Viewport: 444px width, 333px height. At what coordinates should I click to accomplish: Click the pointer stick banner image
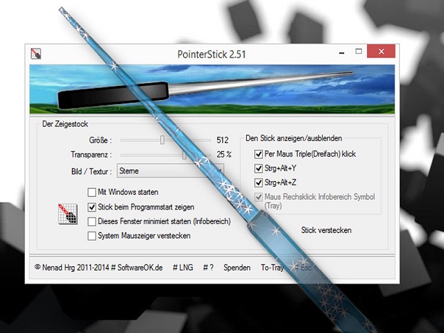(x=212, y=89)
